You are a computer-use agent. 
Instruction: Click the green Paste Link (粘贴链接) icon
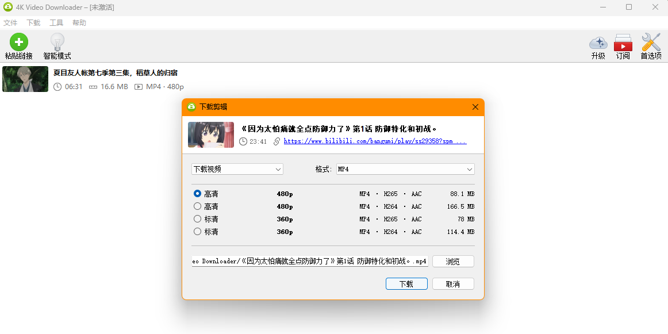click(x=18, y=43)
